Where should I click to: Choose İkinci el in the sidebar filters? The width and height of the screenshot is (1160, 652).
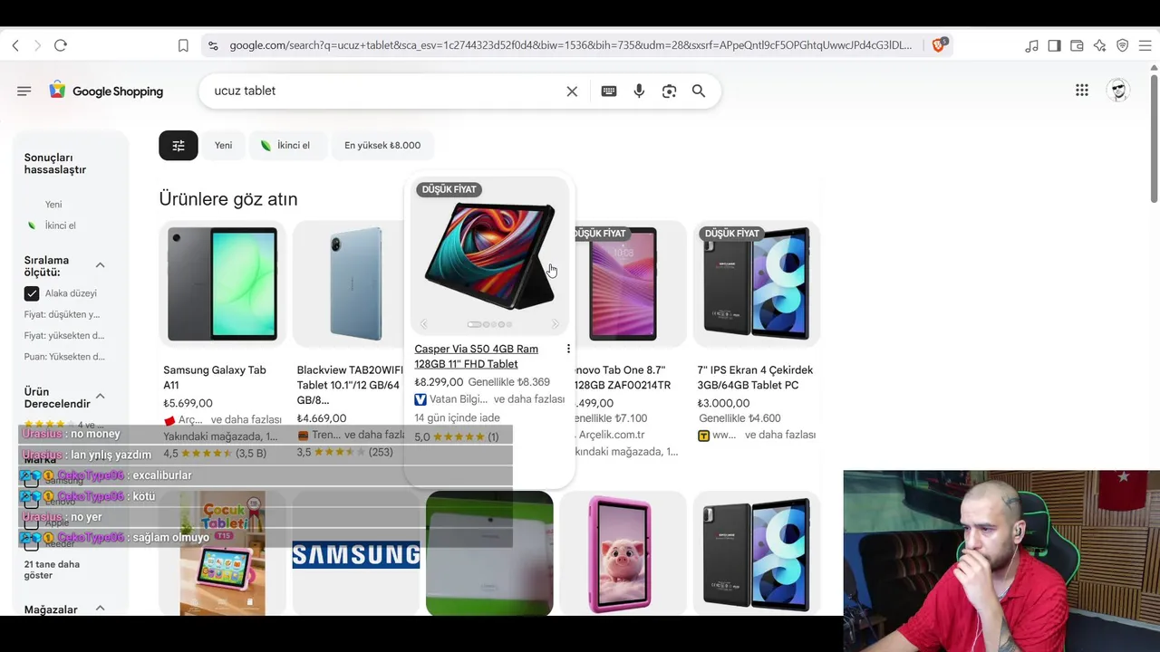coord(60,225)
